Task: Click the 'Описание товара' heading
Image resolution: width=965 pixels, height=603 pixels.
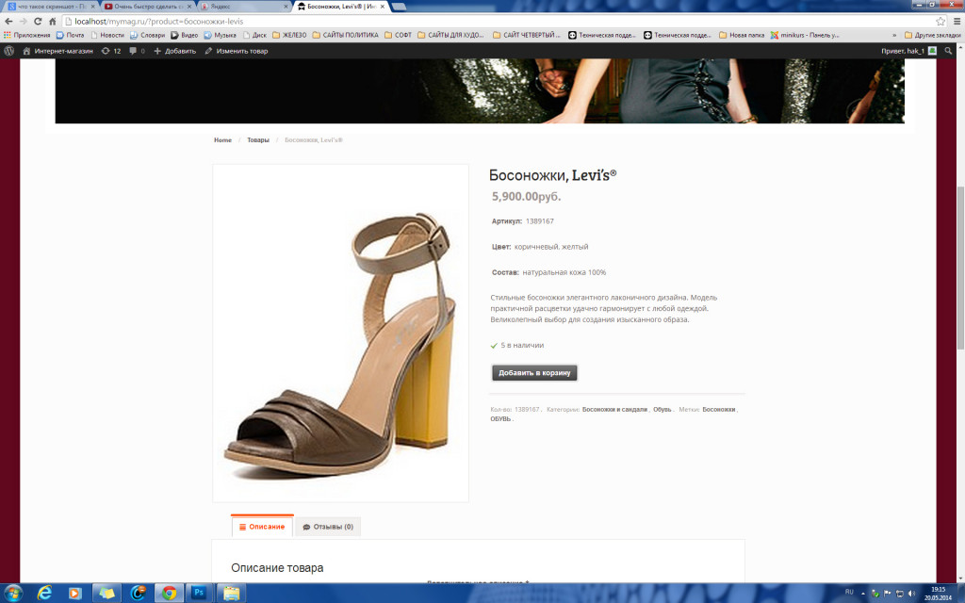Action: coord(277,568)
